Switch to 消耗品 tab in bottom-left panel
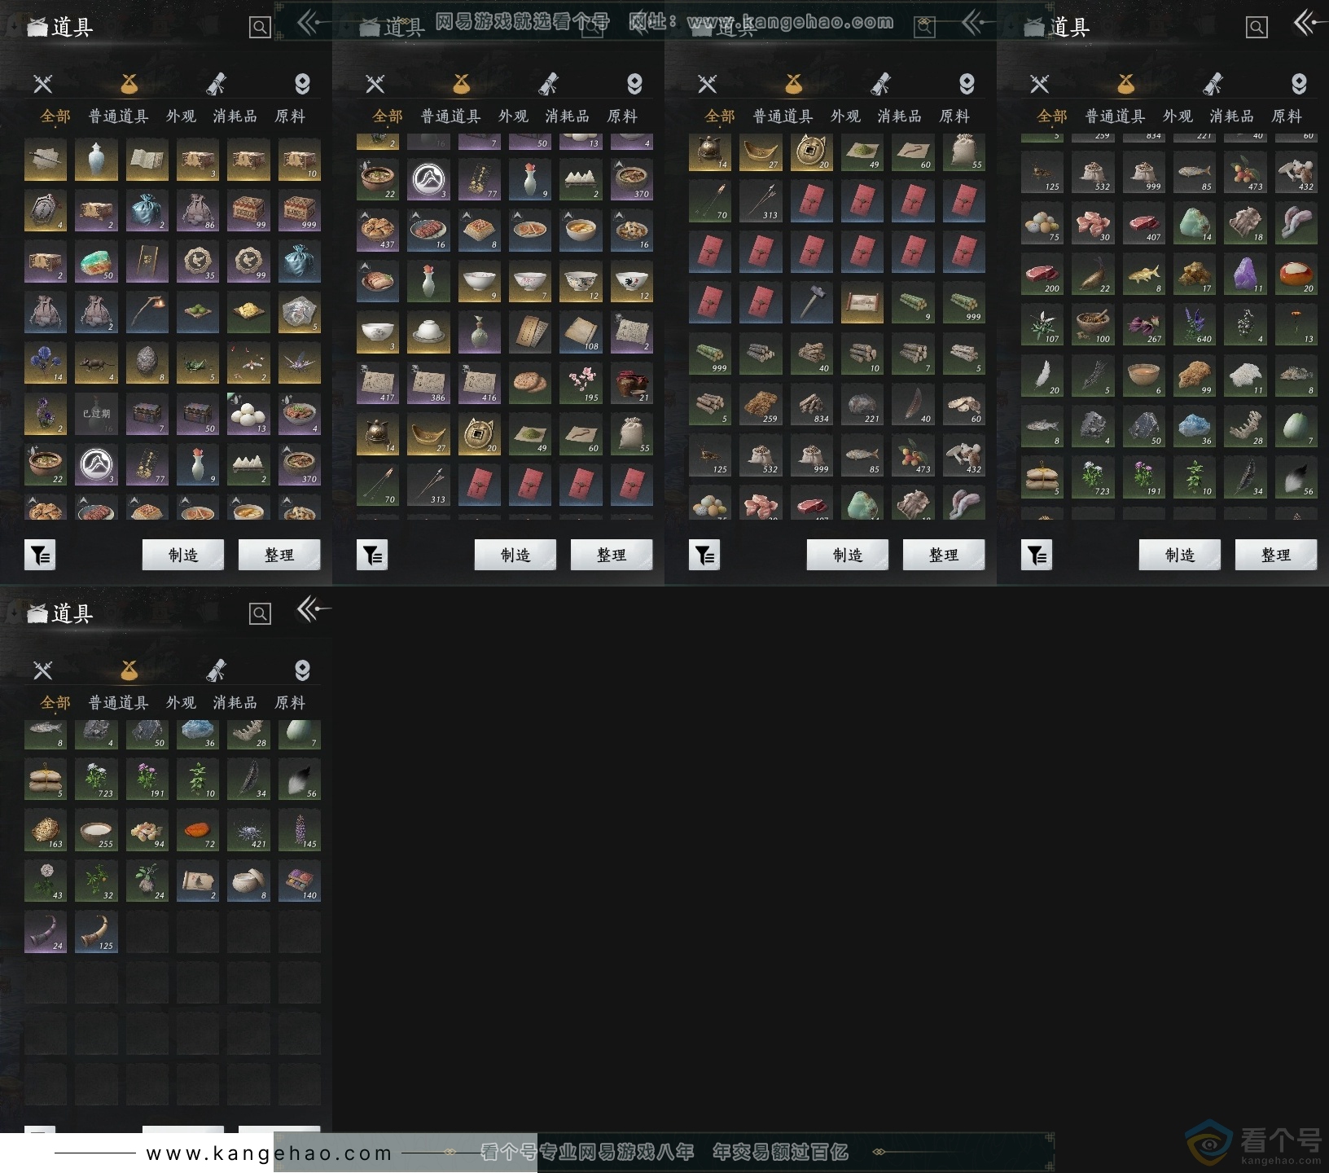 point(235,703)
